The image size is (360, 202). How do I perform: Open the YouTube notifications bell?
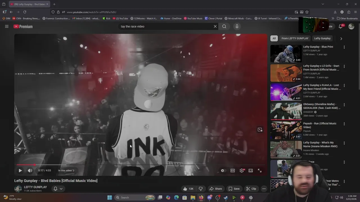point(341,26)
